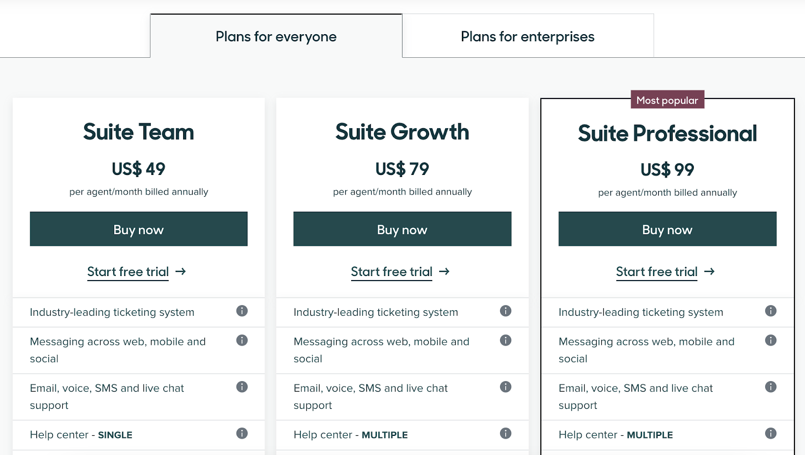Click info icon for Suite Growth messaging row
805x455 pixels.
[x=506, y=340]
